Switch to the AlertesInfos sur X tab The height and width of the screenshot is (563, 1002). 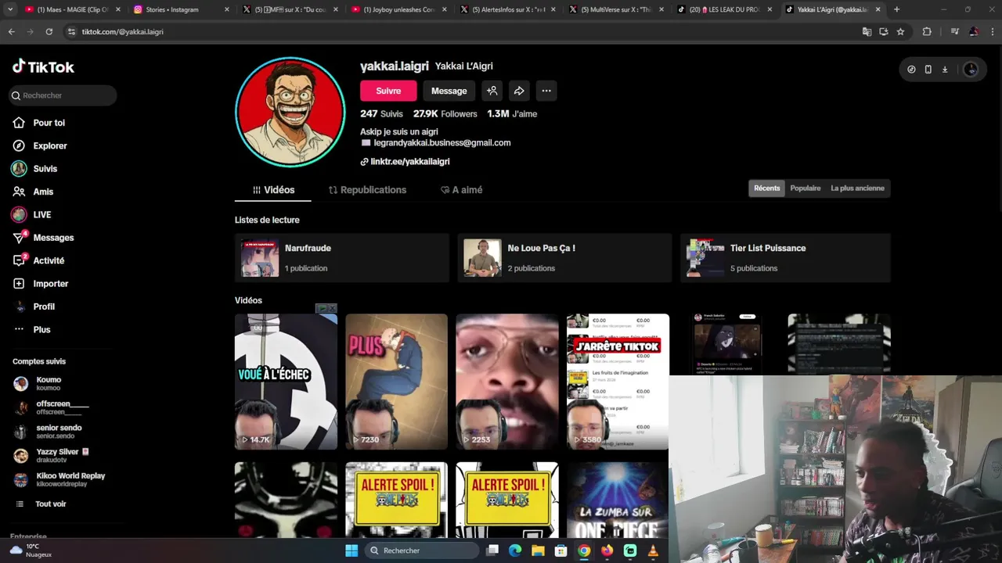click(506, 9)
